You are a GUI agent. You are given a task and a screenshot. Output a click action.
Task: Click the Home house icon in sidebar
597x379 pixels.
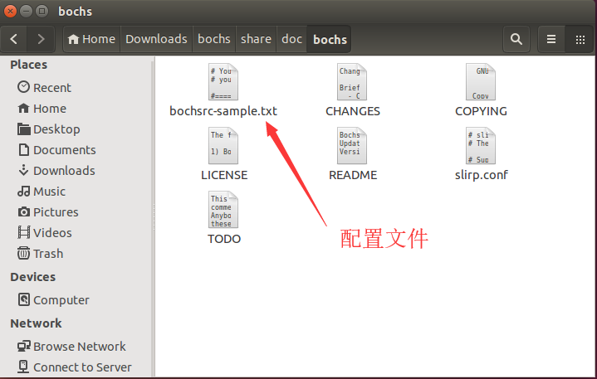[23, 109]
